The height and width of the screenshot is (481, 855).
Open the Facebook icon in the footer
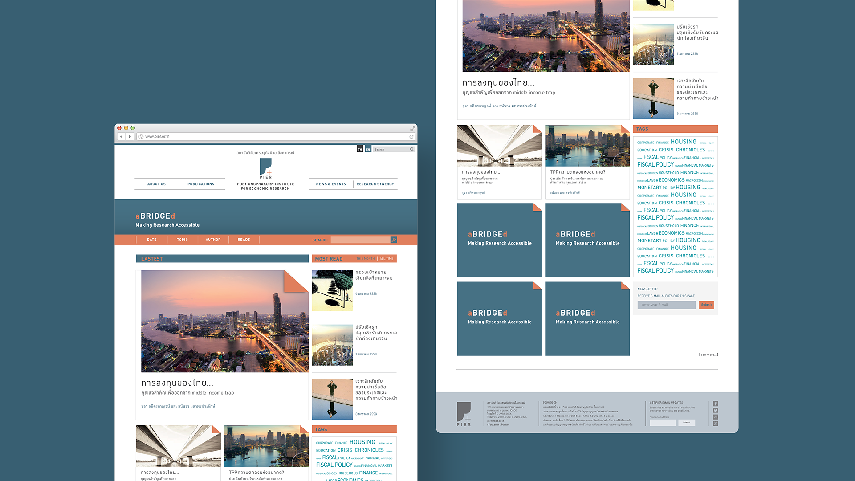(715, 404)
